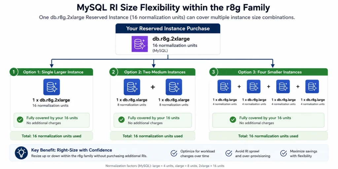Click the 1 x db.r8g.2xlarge label in Option 1

coord(51,100)
